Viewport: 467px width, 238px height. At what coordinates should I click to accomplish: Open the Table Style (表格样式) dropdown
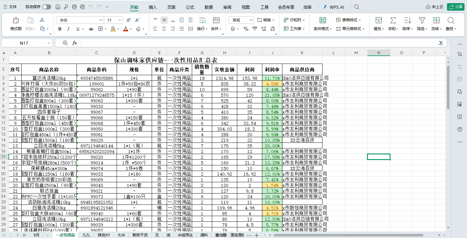349,20
